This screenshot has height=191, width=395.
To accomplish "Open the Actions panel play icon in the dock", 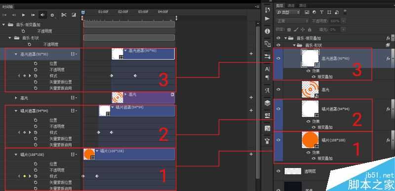I will point(268,19).
